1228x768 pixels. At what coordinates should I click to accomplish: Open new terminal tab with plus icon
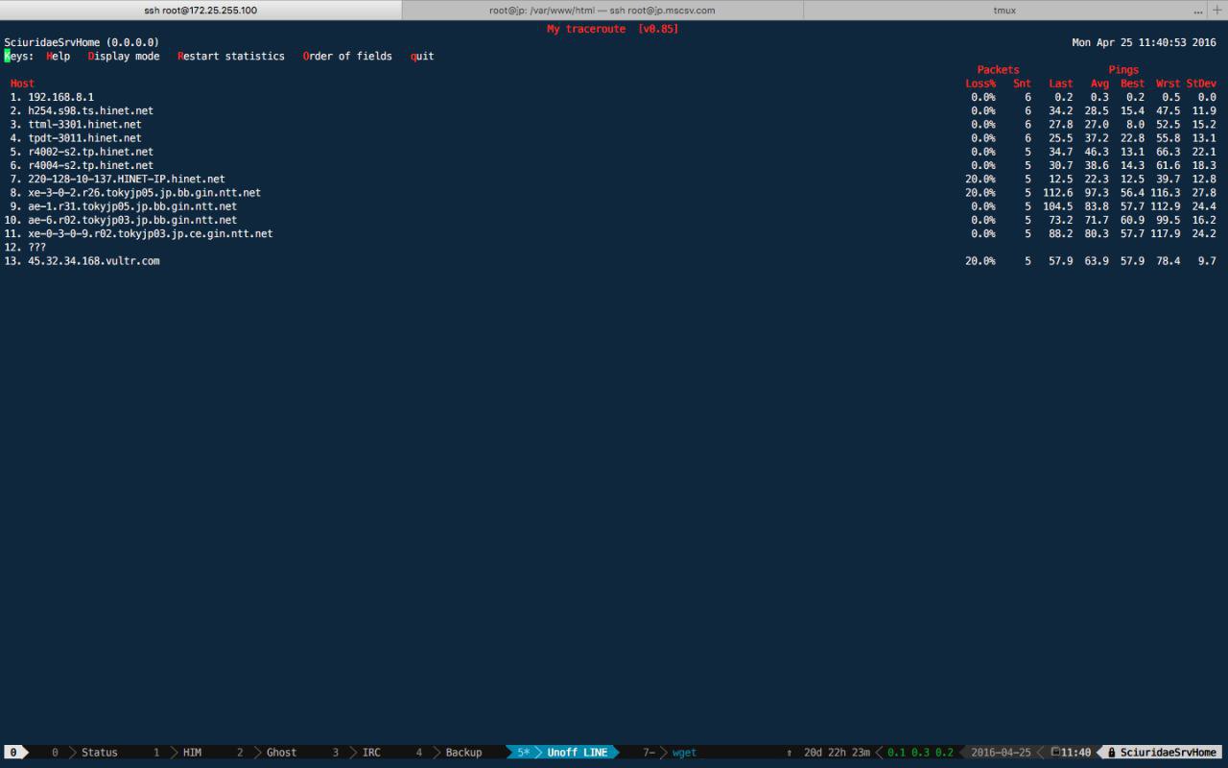[x=1217, y=10]
